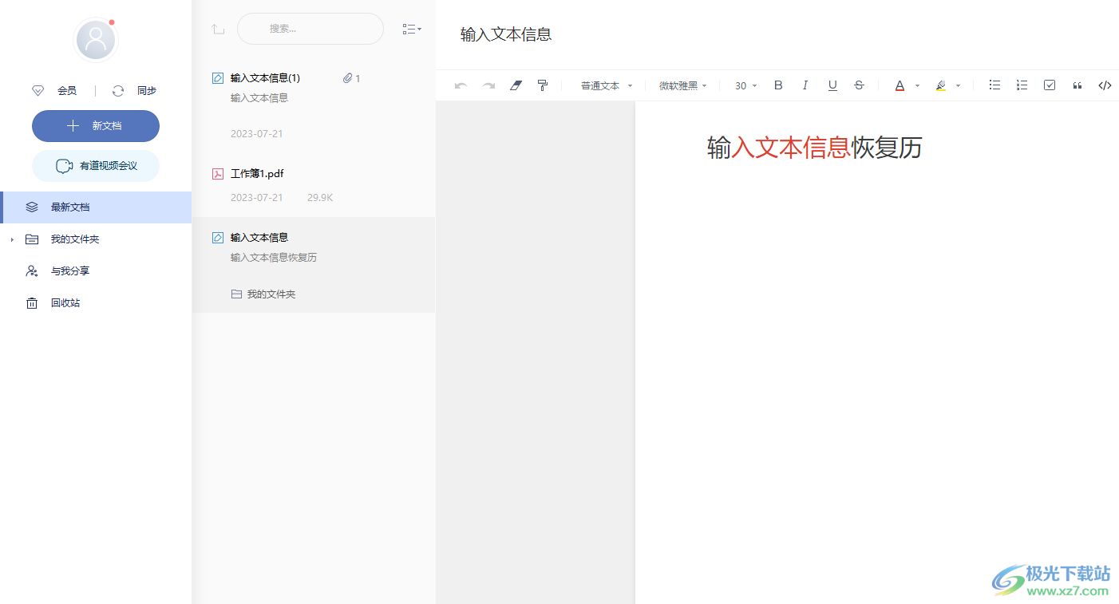Screen dimensions: 1119x604
Task: Focus the 搜索 search field
Action: [x=310, y=29]
